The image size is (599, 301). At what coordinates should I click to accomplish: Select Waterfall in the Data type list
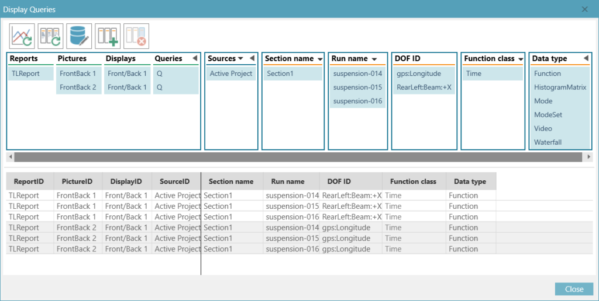click(x=548, y=142)
